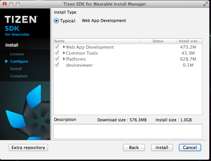Toggle the Web App Development checkbox

point(57,47)
